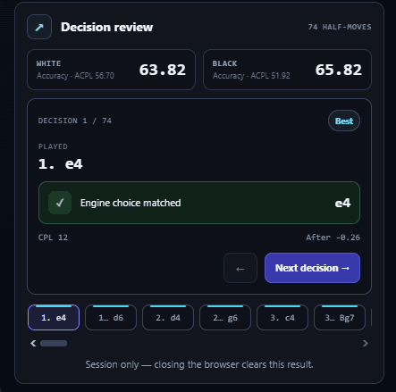
Task: Click the engine move e4 in green panel
Action: 342,203
